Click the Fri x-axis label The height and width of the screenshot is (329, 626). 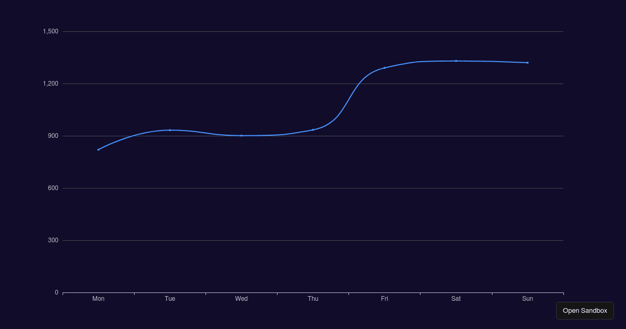pyautogui.click(x=384, y=299)
